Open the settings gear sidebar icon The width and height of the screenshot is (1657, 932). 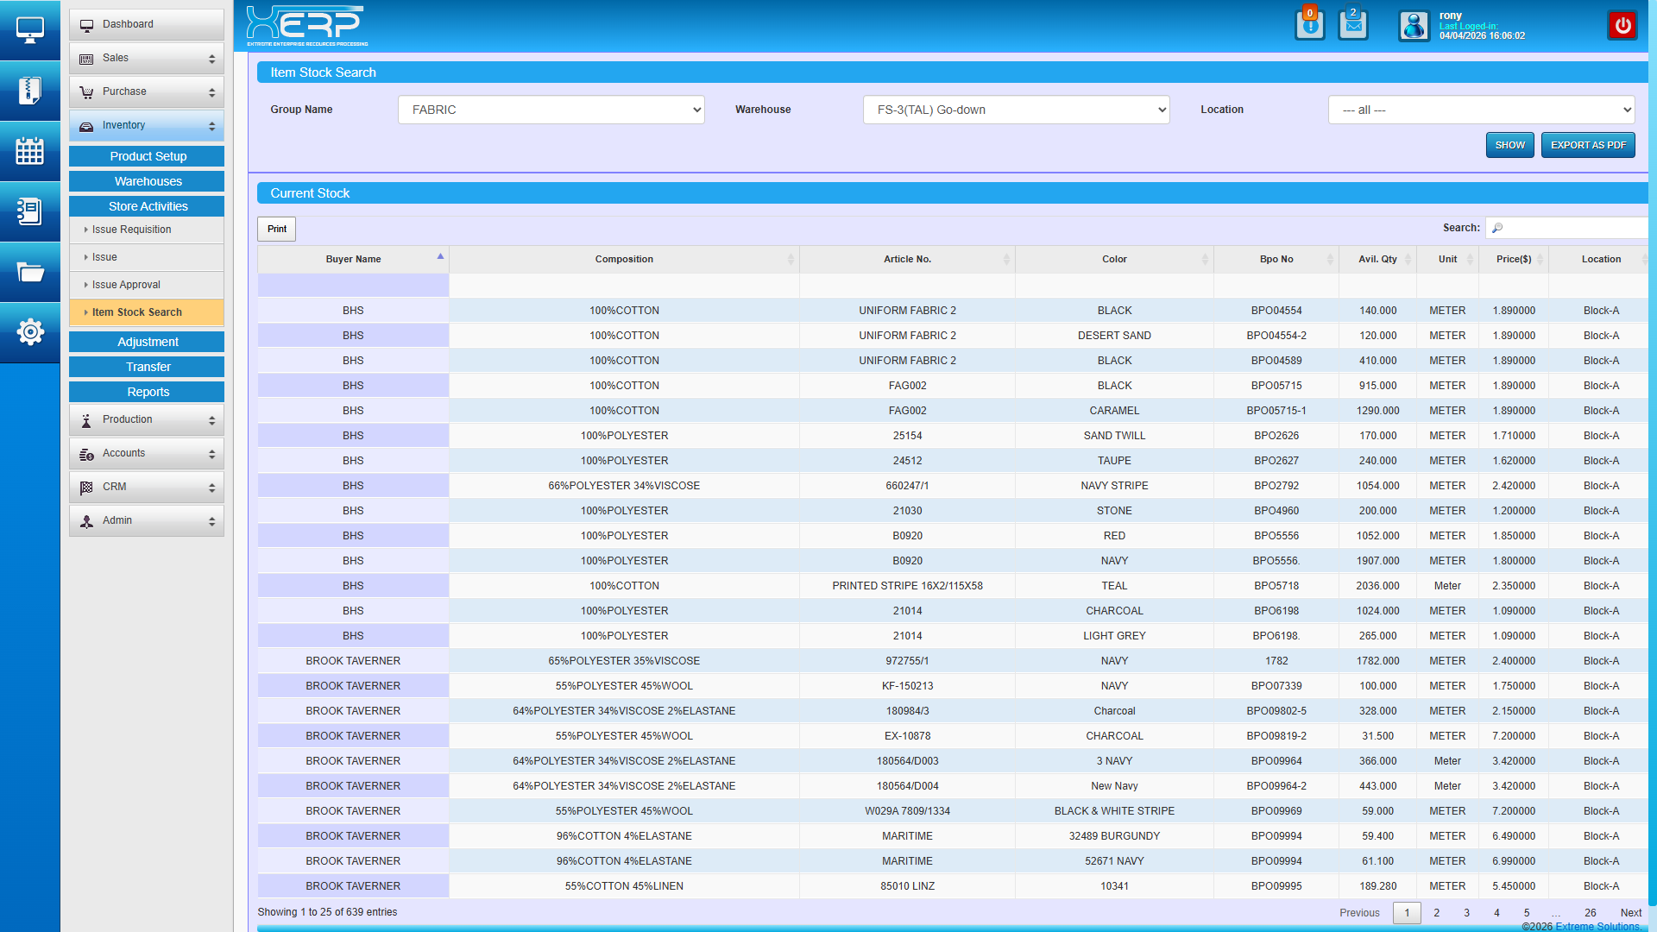(x=29, y=331)
